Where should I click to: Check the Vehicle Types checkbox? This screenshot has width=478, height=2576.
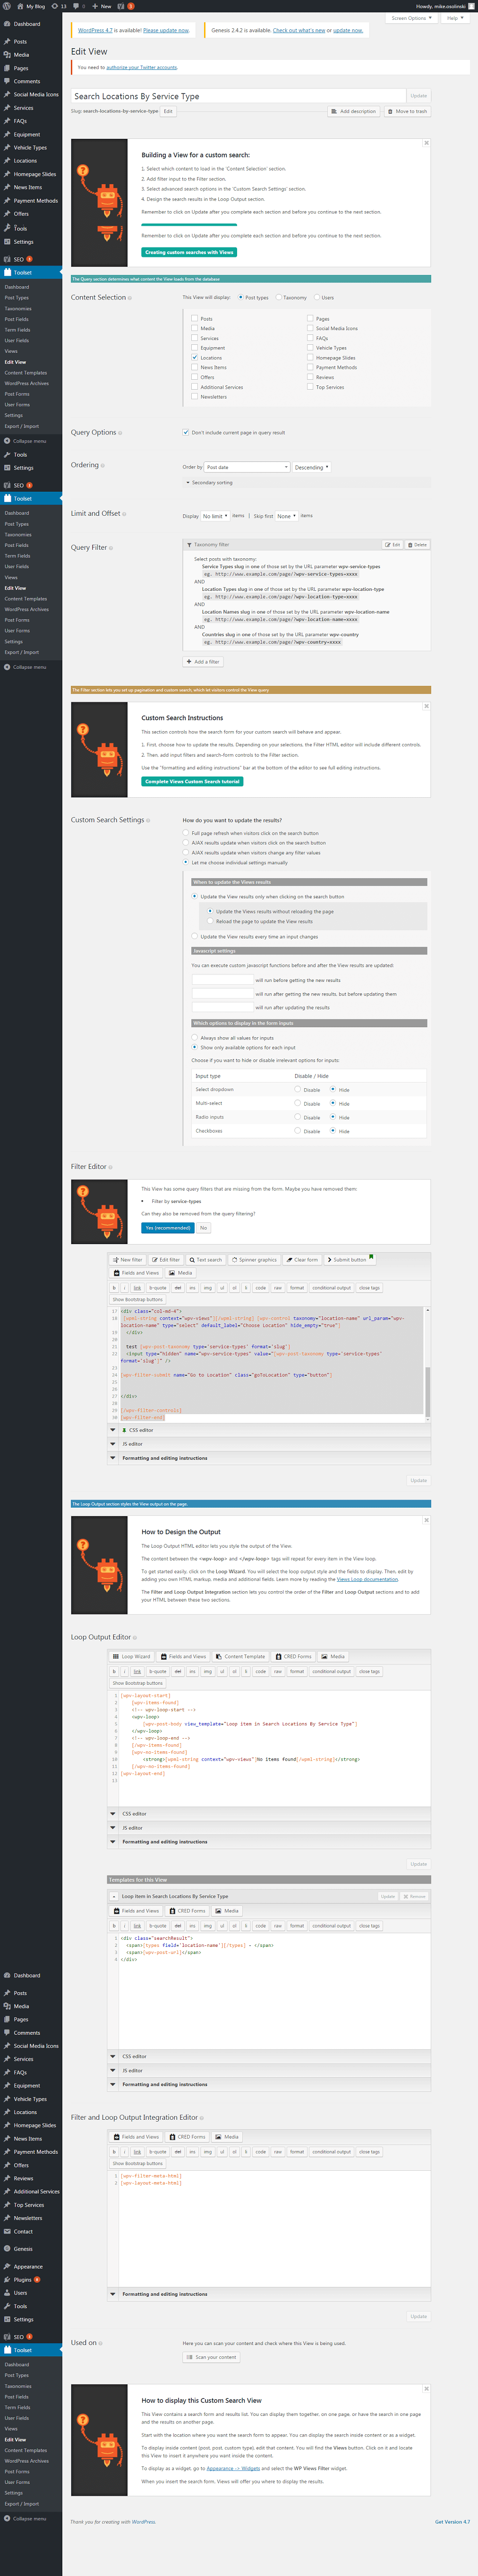pyautogui.click(x=310, y=347)
